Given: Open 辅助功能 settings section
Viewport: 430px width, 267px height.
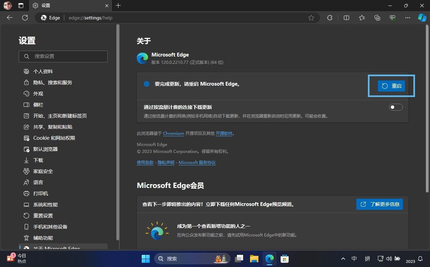Looking at the screenshot, I should click(x=63, y=238).
